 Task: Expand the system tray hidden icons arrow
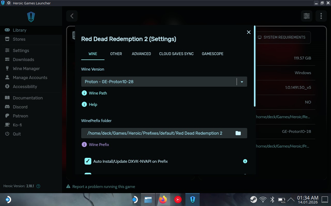tap(291, 200)
